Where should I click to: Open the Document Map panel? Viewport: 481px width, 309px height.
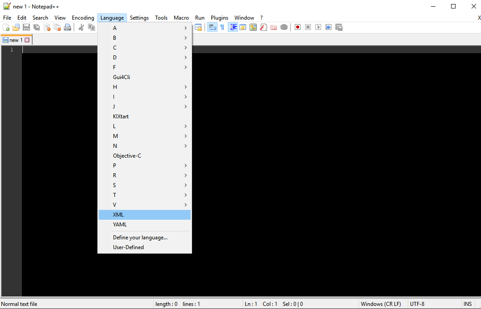[253, 27]
